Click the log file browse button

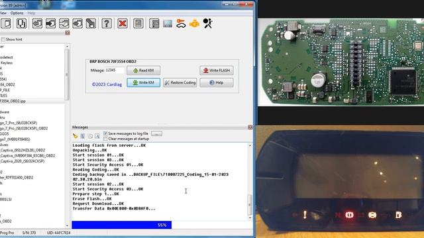[x=156, y=134]
